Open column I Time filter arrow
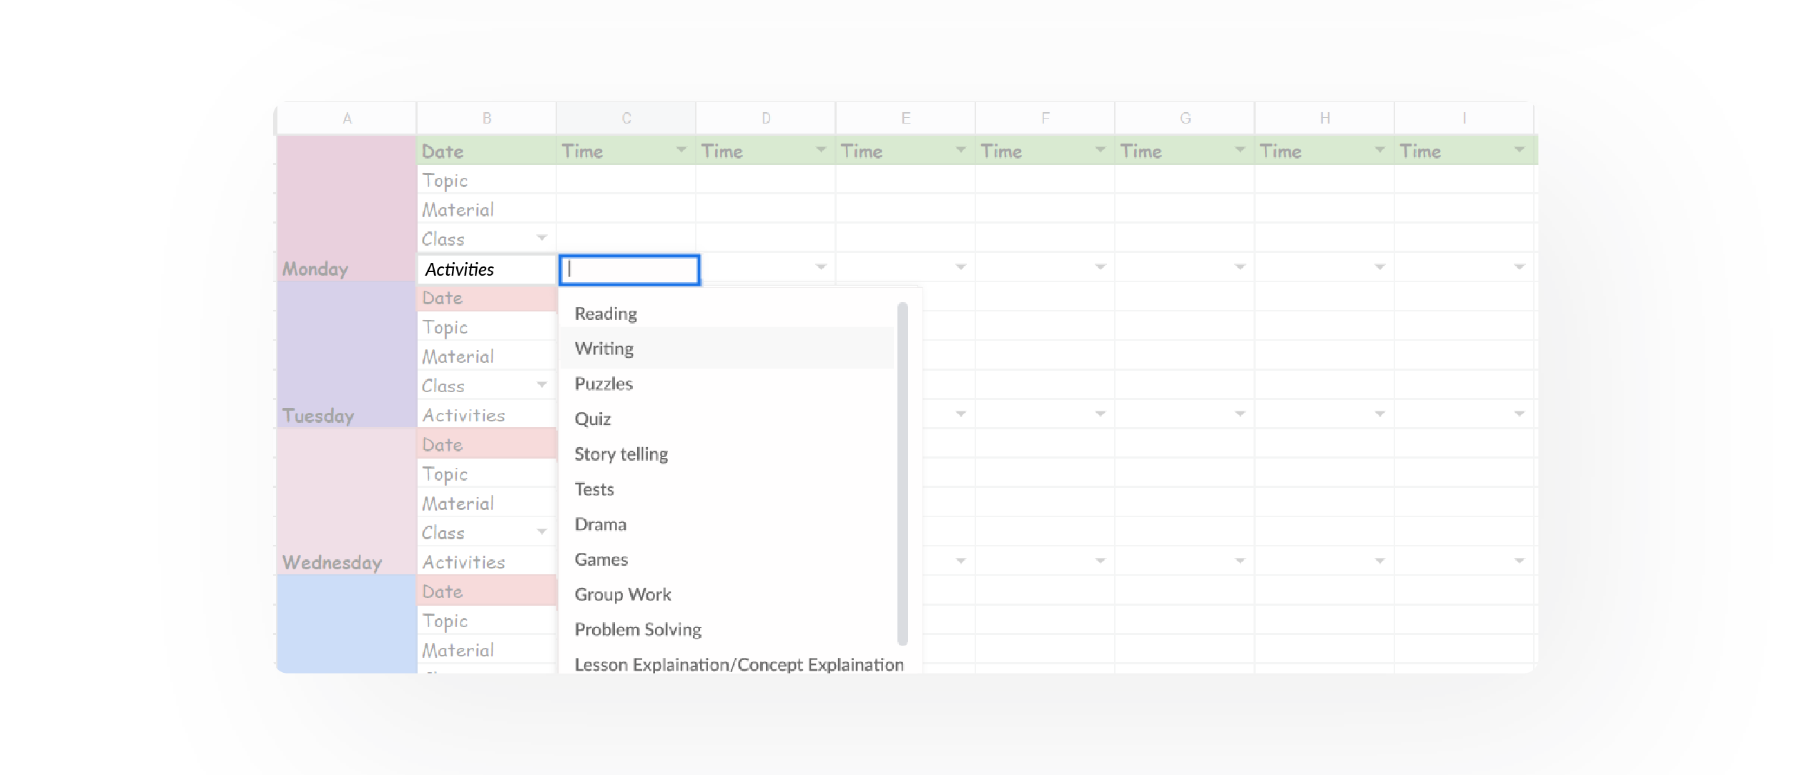 [1519, 150]
